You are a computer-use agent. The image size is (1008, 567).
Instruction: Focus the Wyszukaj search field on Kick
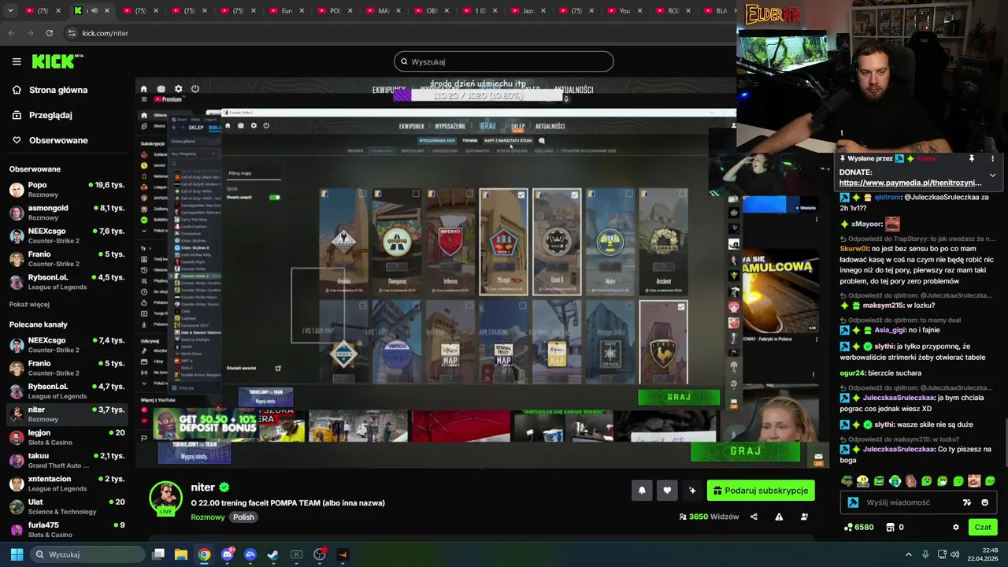pos(504,61)
